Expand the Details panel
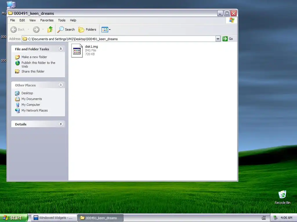 [61, 124]
